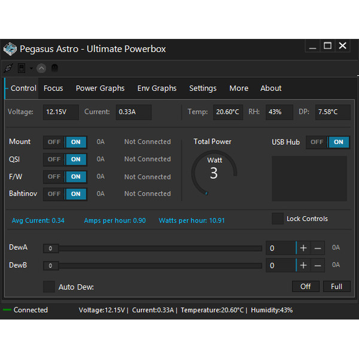Open the Settings tab
The image size is (359, 359).
[203, 88]
